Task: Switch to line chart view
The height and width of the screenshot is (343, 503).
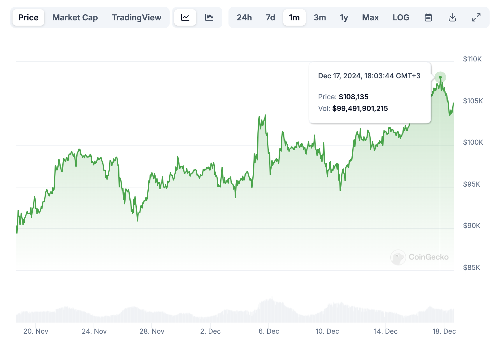Action: pos(185,17)
